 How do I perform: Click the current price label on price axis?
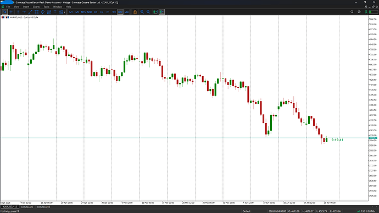point(373,138)
